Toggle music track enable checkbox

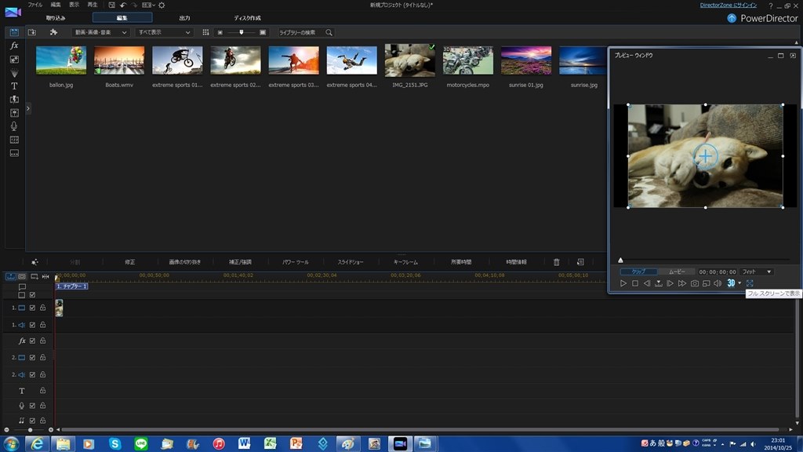32,421
